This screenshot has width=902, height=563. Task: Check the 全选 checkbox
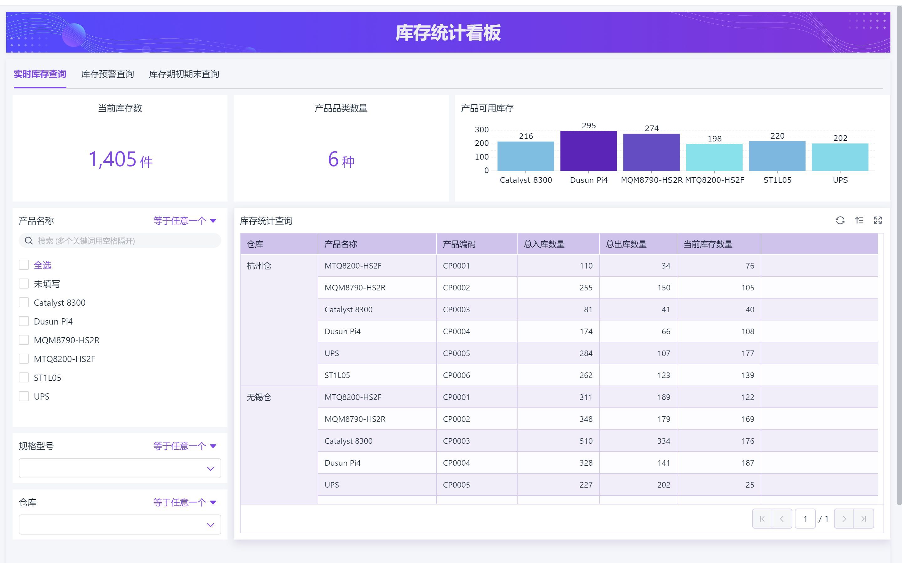(24, 265)
